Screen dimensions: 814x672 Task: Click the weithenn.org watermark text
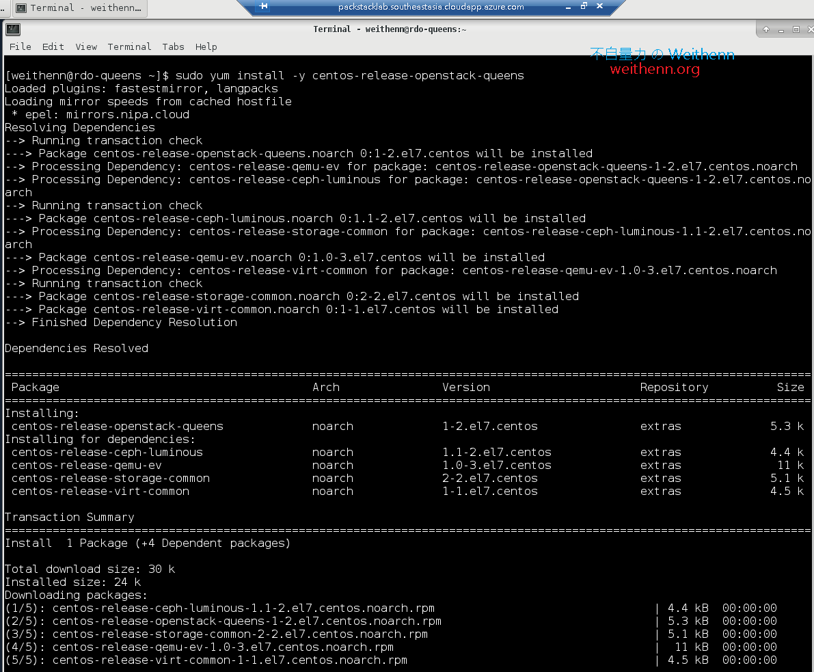point(653,68)
